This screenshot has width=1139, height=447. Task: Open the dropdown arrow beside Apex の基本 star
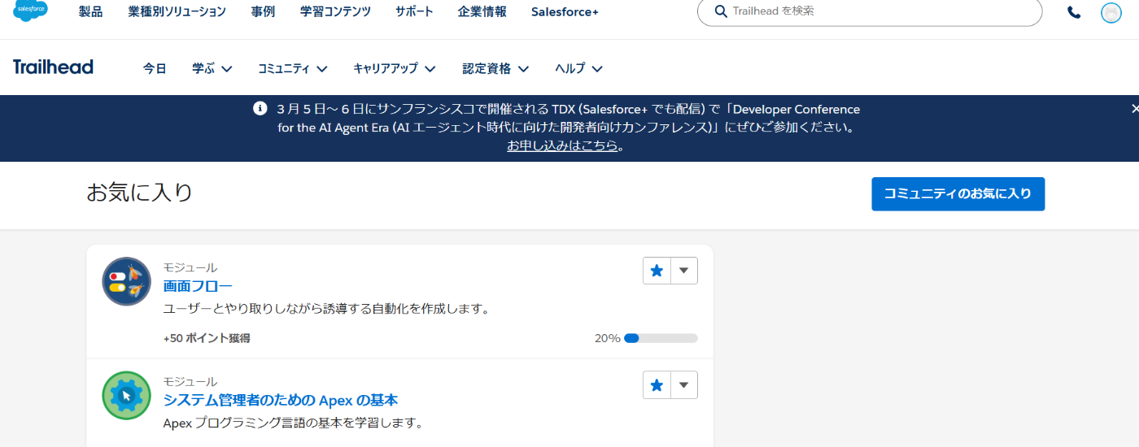point(684,384)
